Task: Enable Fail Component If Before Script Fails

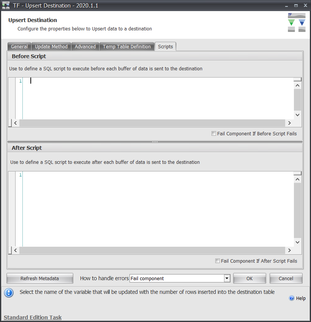Action: [x=214, y=133]
